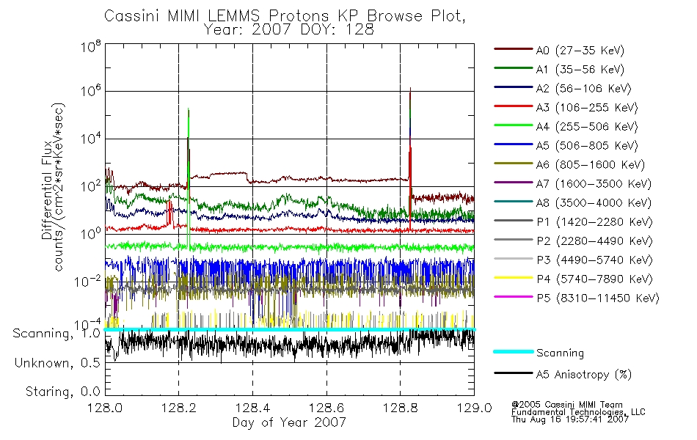This screenshot has width=697, height=440.
Task: Click the @2005 Cassini MIMI Team credit
Action: tap(566, 405)
